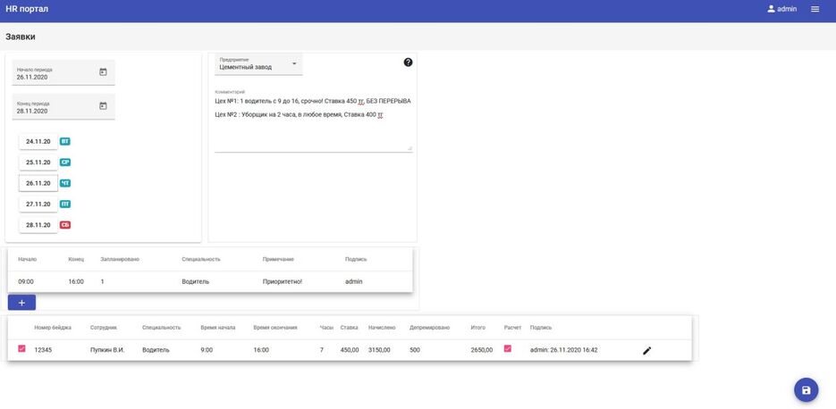Image resolution: width=836 pixels, height=409 pixels.
Task: Click the Ставка column header
Action: click(350, 328)
